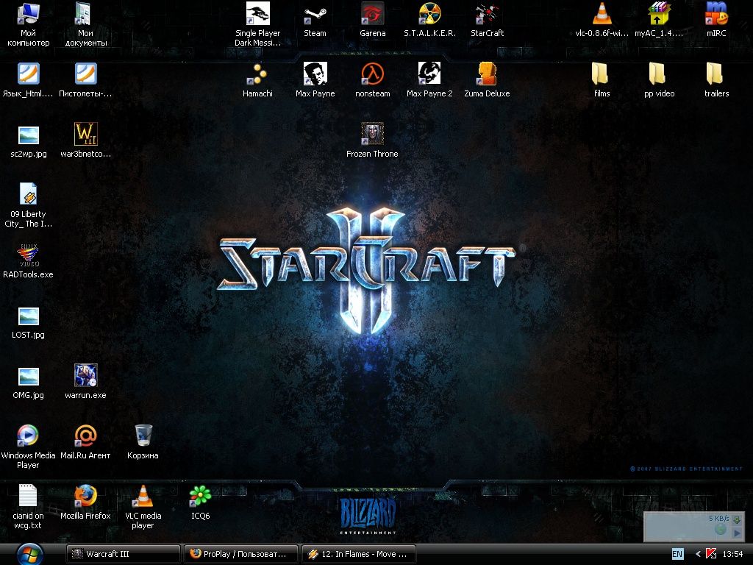Click the 13:54 taskbar clock
Viewport: 753px width, 565px height.
[x=733, y=554]
